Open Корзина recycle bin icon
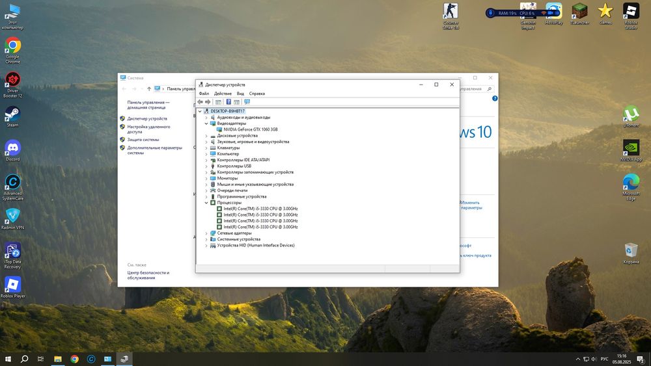The image size is (651, 366). [x=631, y=254]
